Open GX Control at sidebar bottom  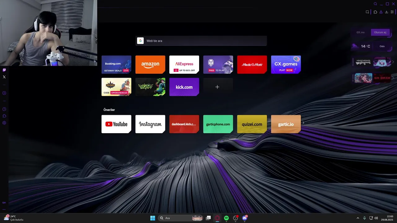[x=4, y=203]
